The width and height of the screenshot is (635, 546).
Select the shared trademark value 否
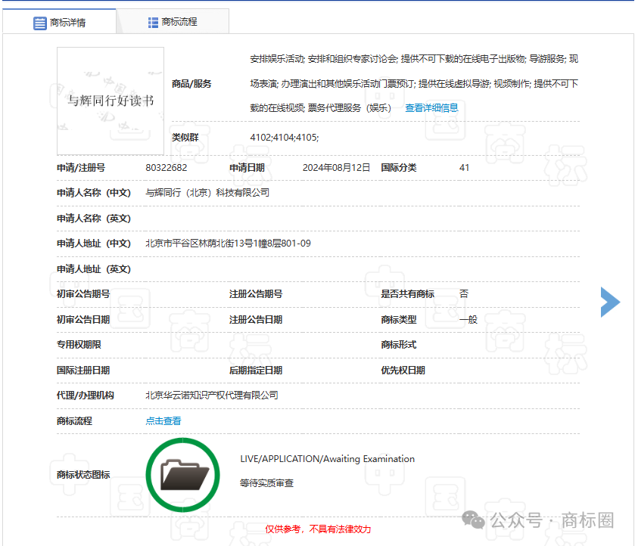[464, 294]
